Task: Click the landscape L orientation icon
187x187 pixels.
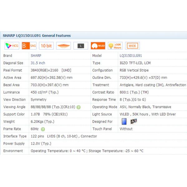Action: [81, 46]
